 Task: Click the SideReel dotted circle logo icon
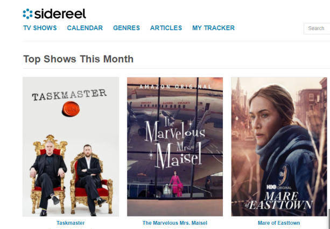pos(27,14)
